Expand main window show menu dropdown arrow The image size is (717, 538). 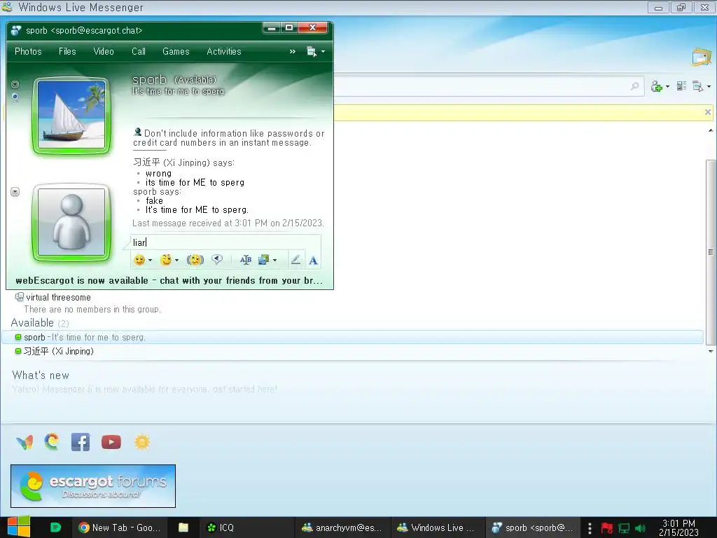pyautogui.click(x=709, y=86)
